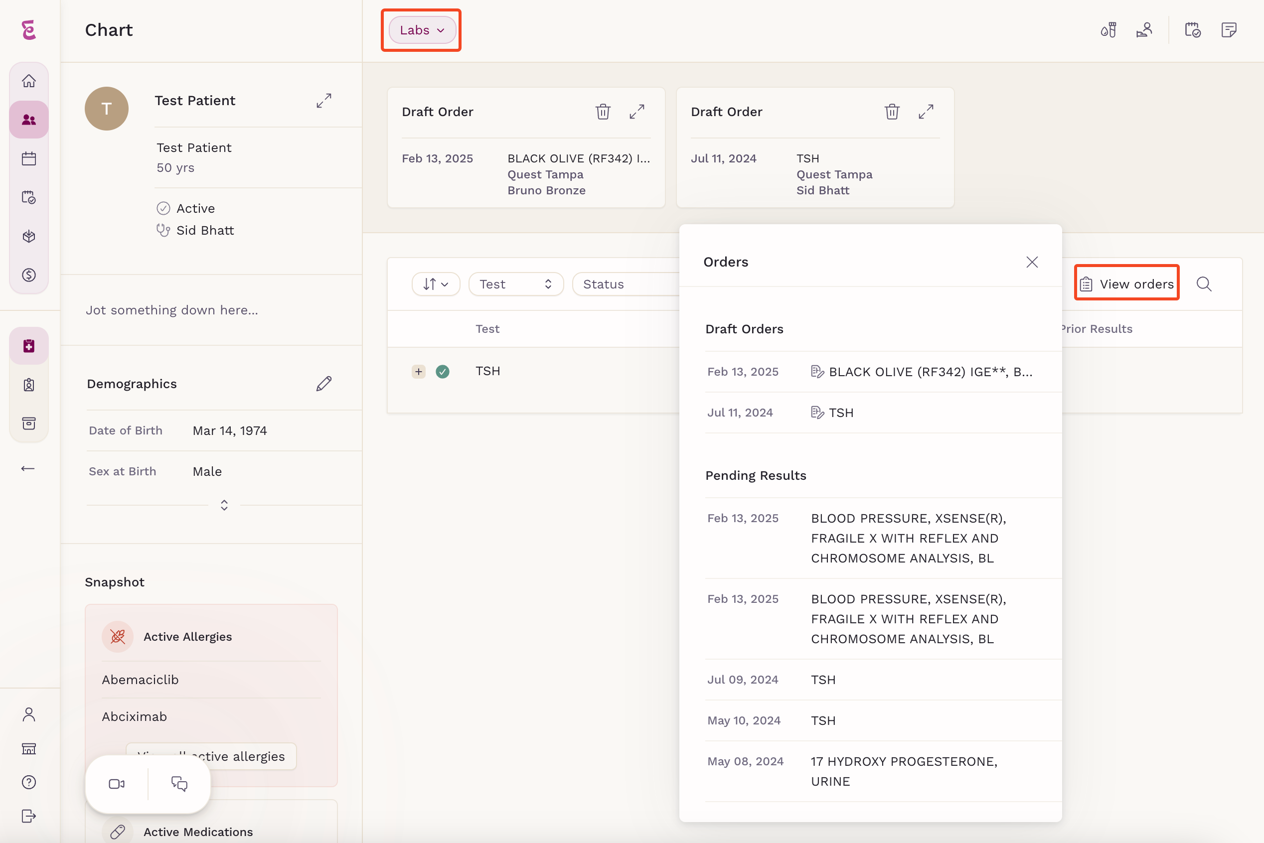Screen dimensions: 1264x843
Task: Expand the TSH draft order card
Action: tap(926, 112)
